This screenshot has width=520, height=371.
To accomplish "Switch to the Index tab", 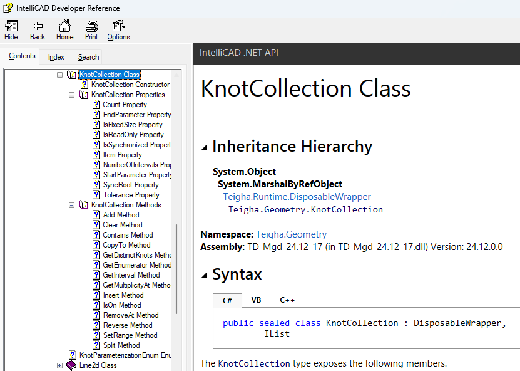I will click(56, 57).
